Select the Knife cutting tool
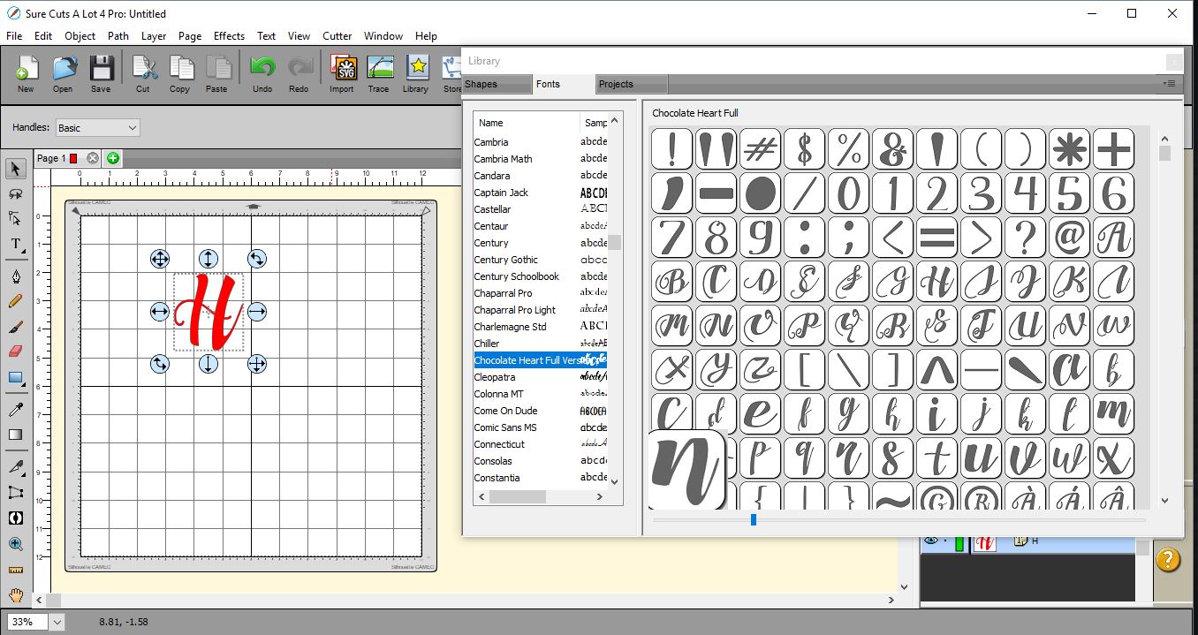1198x635 pixels. pos(15,465)
